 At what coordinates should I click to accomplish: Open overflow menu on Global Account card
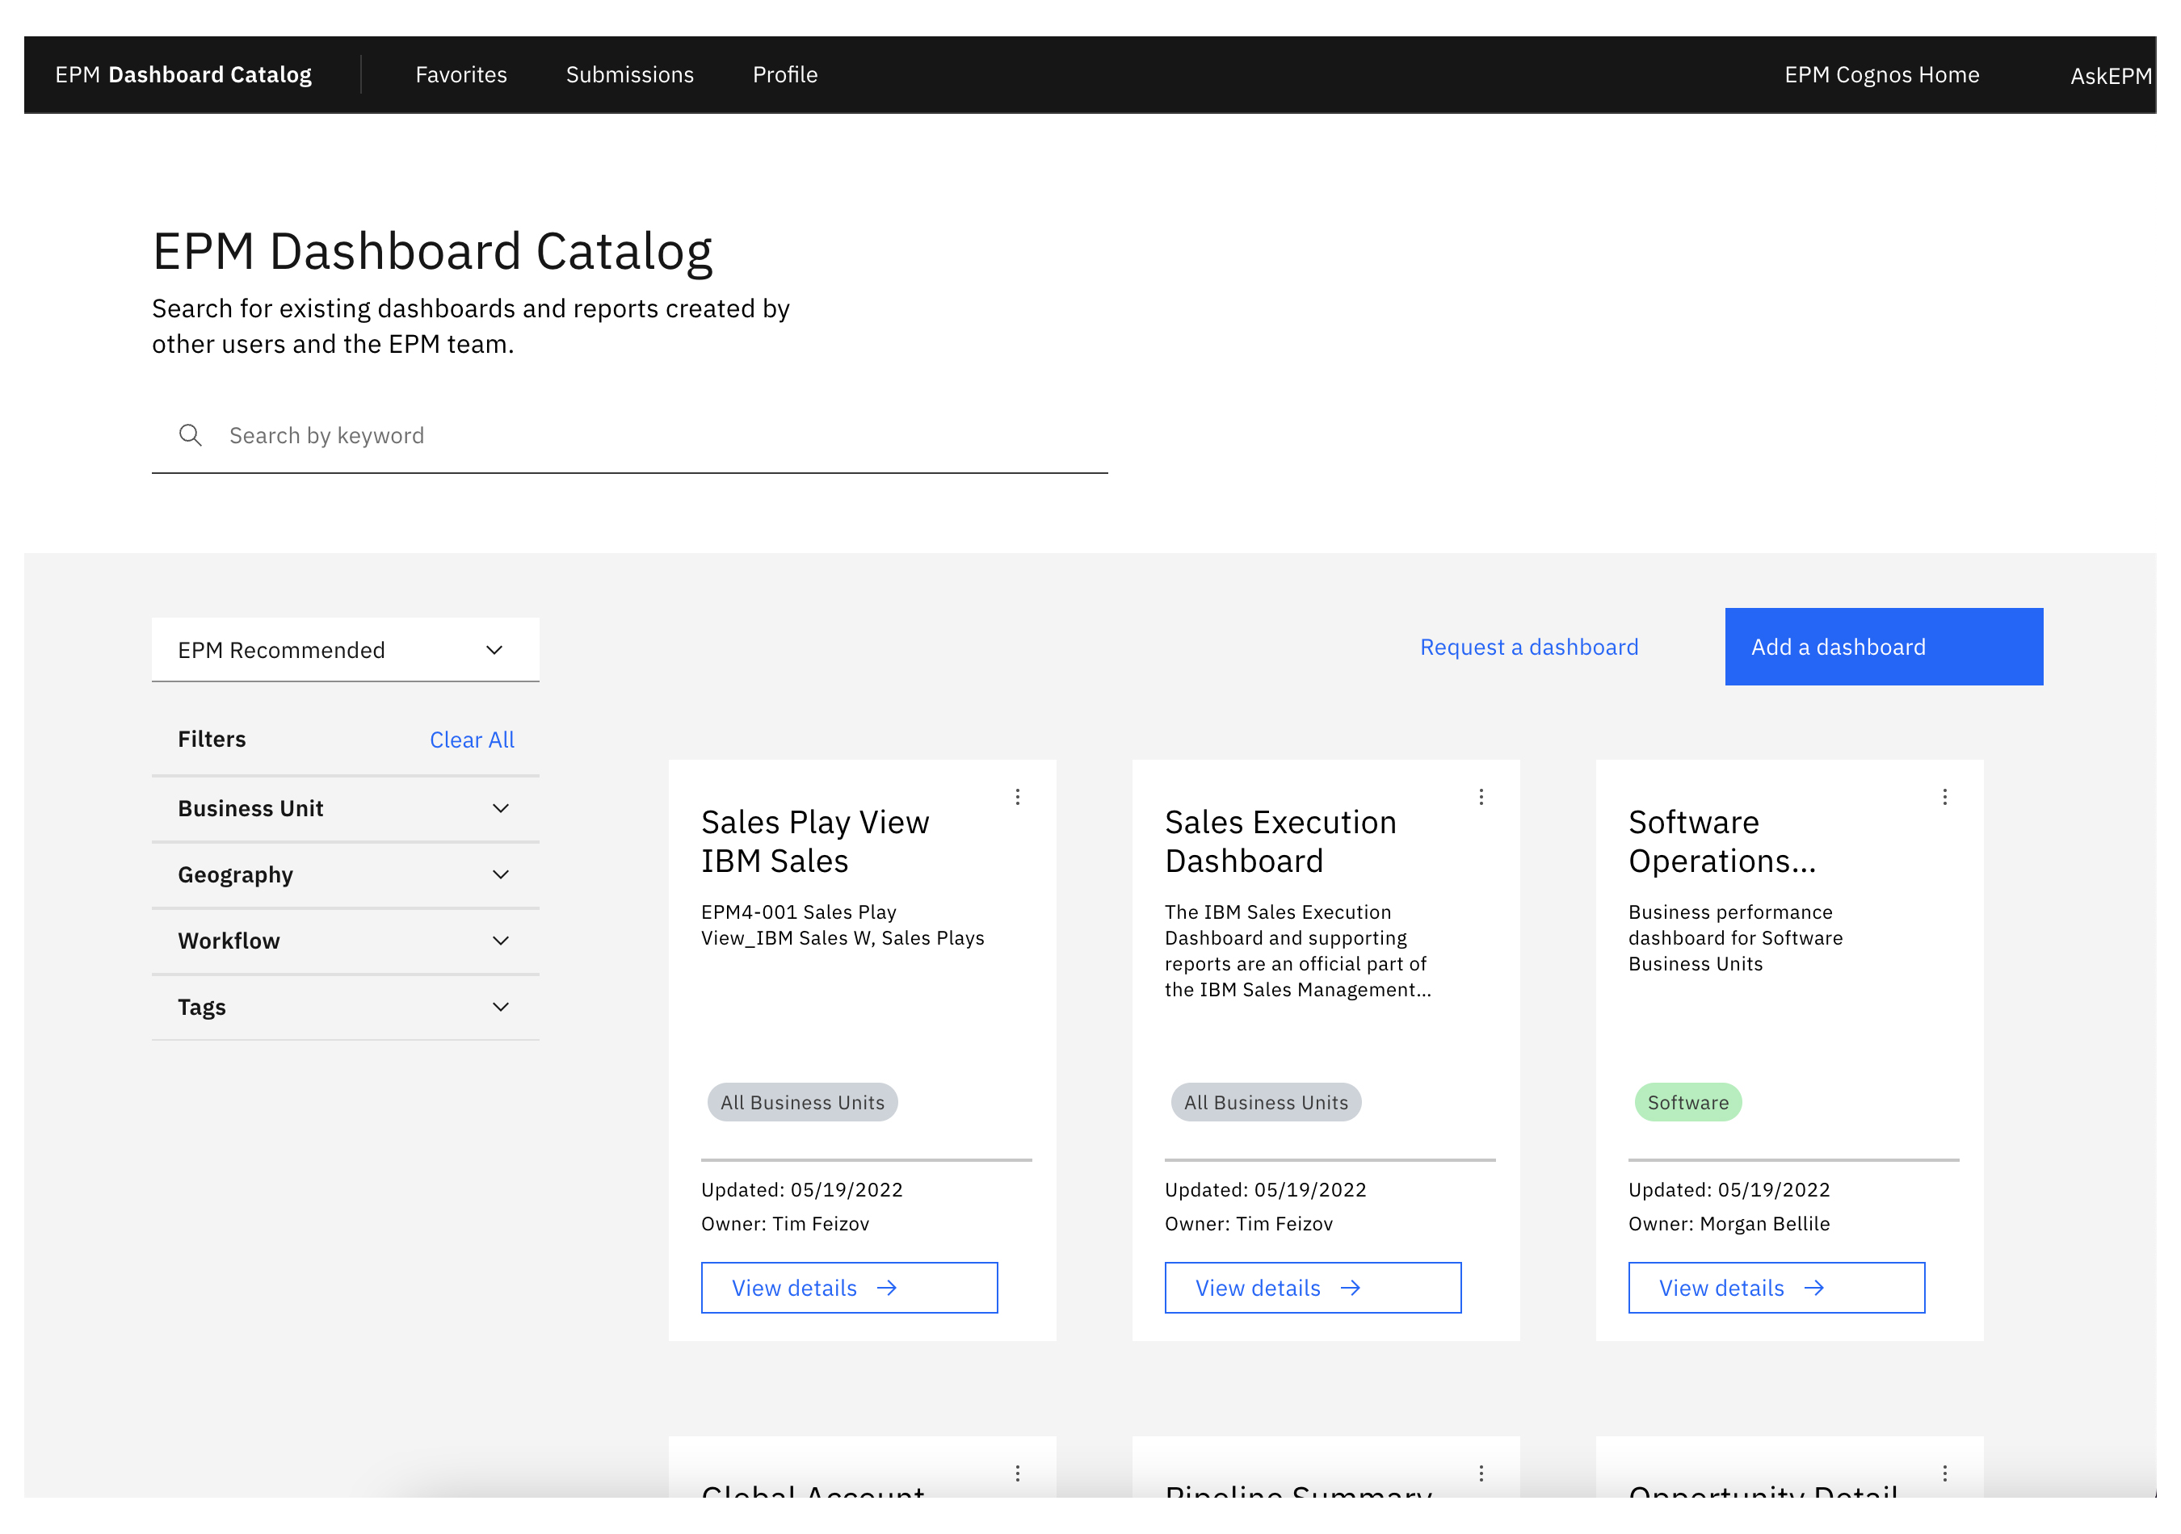pos(1017,1473)
